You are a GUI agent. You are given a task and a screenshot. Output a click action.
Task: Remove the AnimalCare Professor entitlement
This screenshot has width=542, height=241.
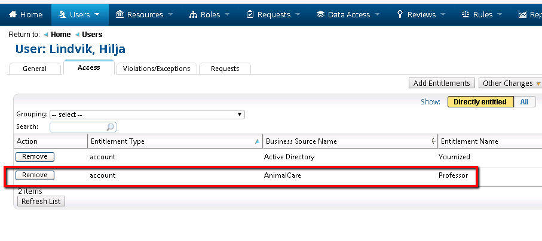35,175
